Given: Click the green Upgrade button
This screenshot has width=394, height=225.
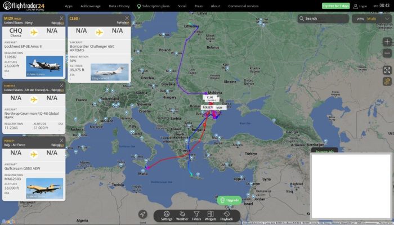Looking at the screenshot, I should (x=229, y=200).
